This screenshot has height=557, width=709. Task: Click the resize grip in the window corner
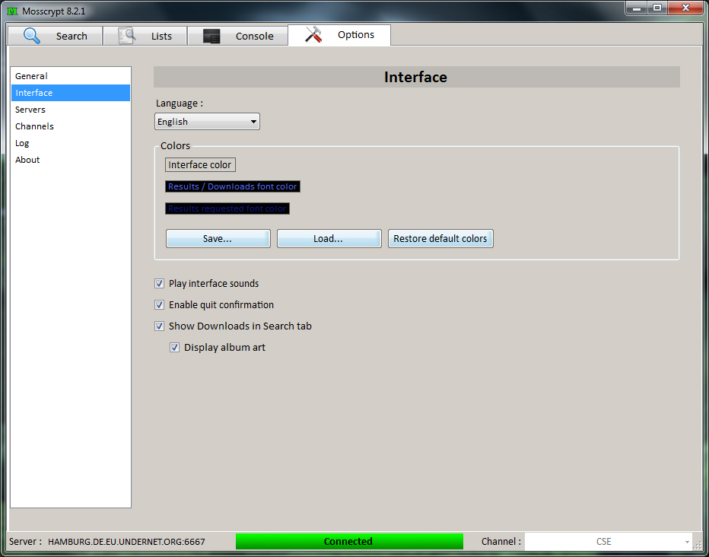[698, 546]
